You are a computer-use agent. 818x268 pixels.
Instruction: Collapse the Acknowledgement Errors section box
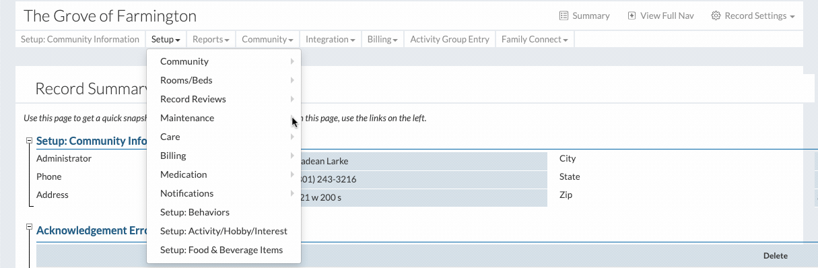click(x=29, y=227)
